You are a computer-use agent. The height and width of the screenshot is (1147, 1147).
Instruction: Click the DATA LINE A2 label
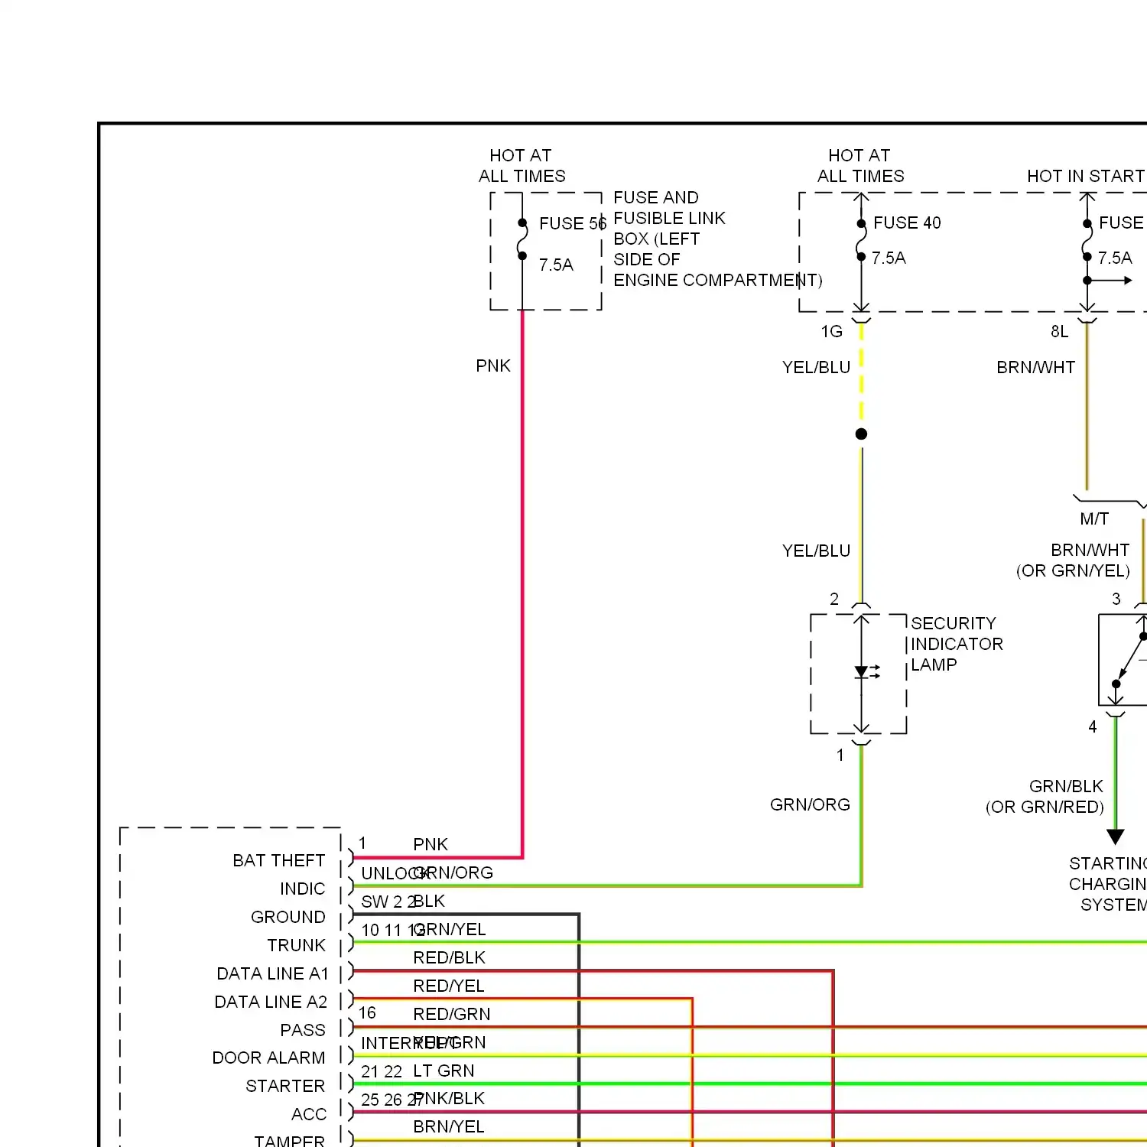pos(271,1002)
